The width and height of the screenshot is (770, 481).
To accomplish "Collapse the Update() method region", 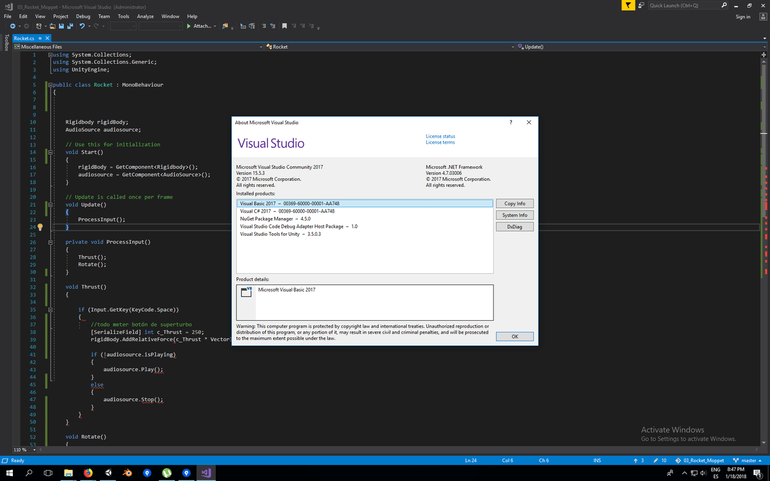I will 50,204.
